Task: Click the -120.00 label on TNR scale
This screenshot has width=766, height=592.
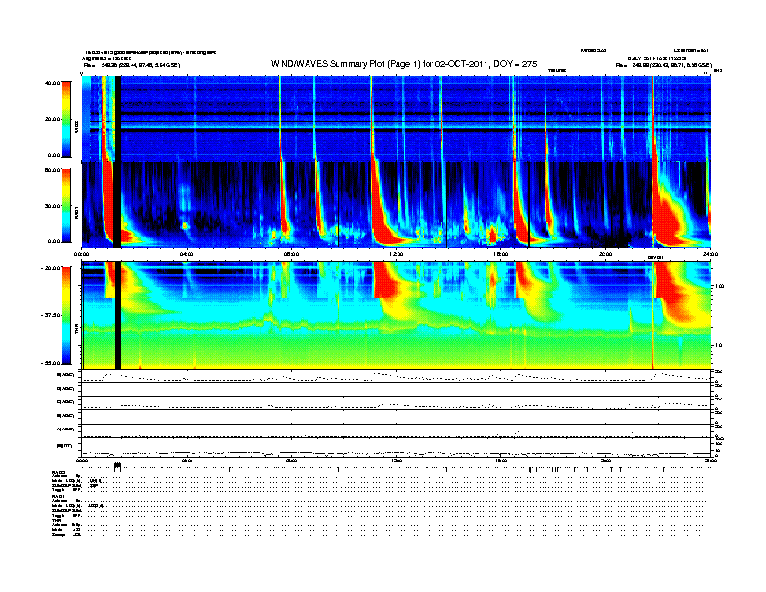Action: pos(51,268)
